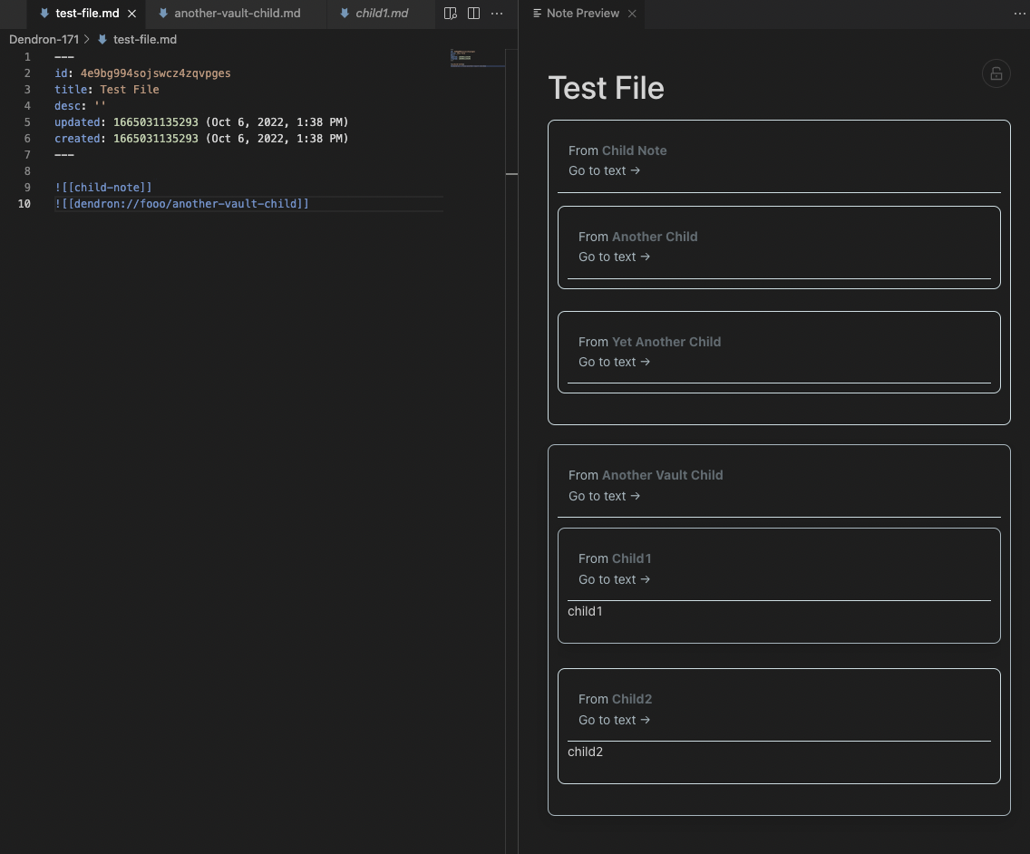Click the minimap thumbnail in the editor

coord(478,57)
